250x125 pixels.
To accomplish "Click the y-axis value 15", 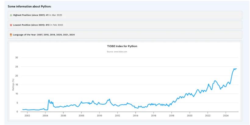I will pyautogui.click(x=16, y=85).
